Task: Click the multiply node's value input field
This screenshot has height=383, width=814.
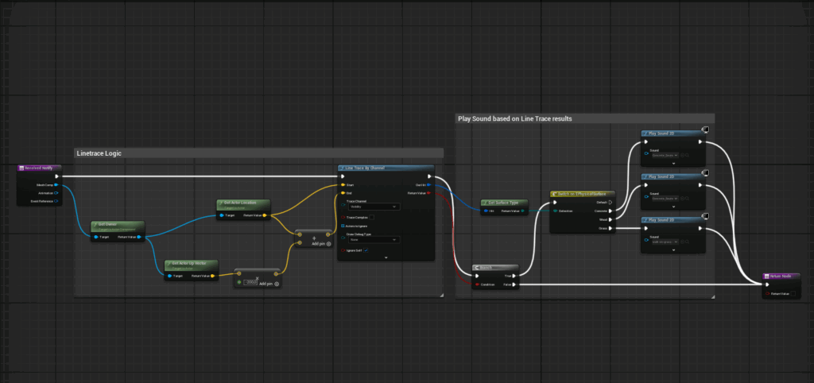Action: click(x=252, y=283)
